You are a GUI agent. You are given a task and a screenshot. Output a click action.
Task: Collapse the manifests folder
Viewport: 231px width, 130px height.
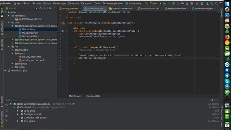point(9,16)
